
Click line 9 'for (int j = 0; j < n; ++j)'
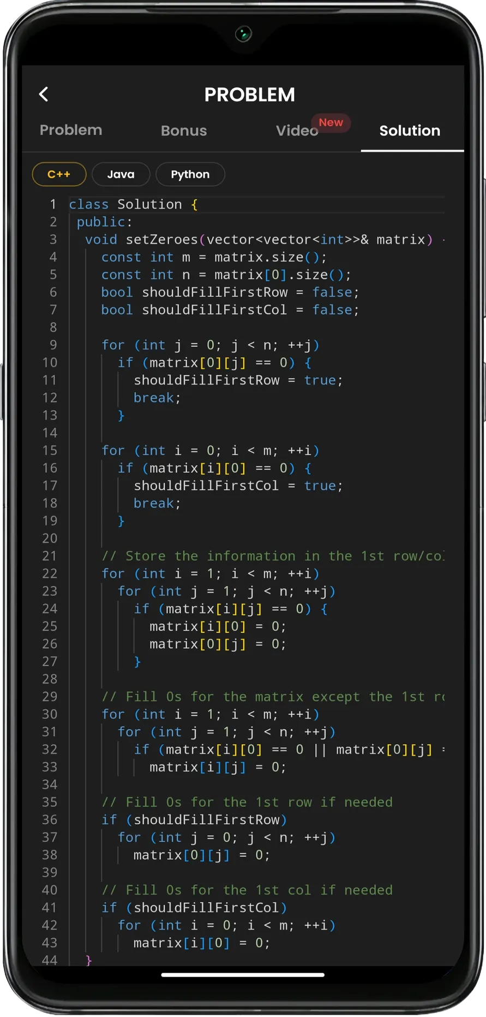(x=210, y=345)
